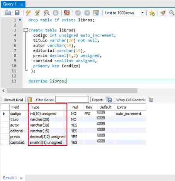Collapse the create table code block
175x181 pixels.
point(25,30)
